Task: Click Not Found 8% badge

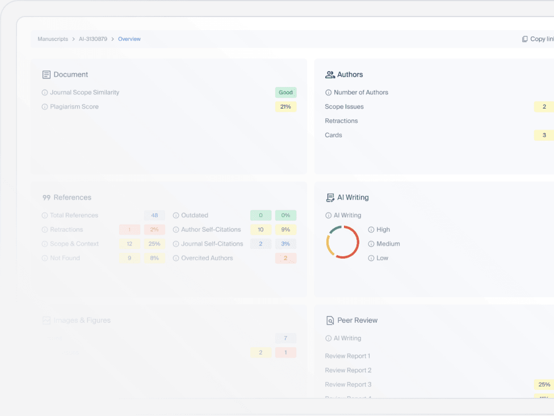Action: (154, 258)
